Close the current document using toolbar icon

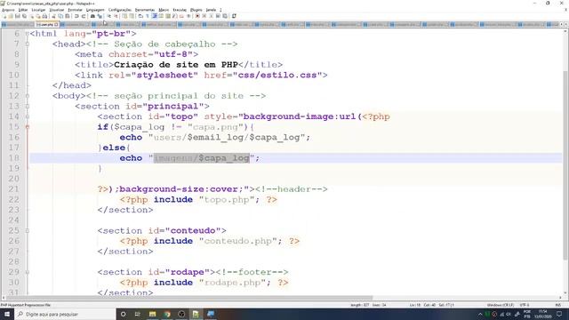click(x=32, y=16)
